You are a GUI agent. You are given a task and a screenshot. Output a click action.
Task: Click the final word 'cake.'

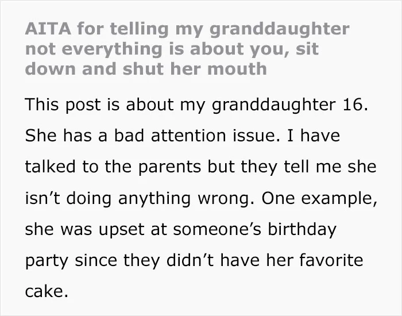[47, 291]
